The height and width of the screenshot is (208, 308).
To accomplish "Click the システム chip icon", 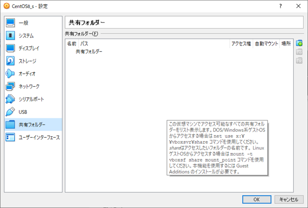I will pyautogui.click(x=10, y=36).
